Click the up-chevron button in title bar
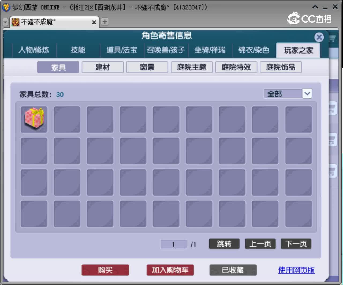Image resolution: width=343 pixels, height=285 pixels. click(x=315, y=7)
